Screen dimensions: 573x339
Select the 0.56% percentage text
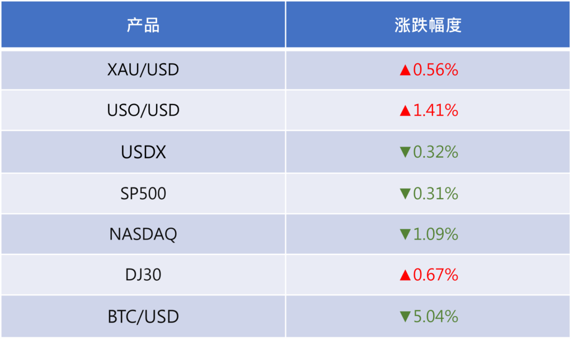[x=435, y=70]
